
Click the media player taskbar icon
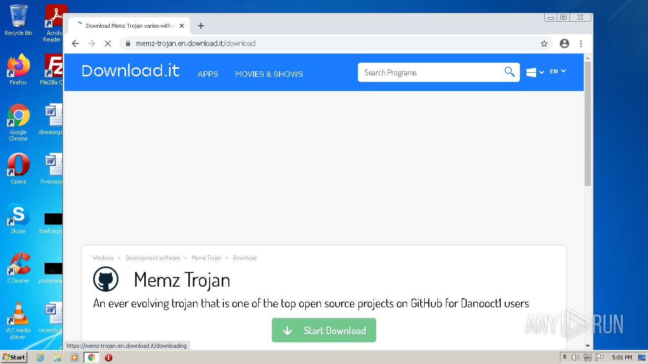tap(74, 357)
